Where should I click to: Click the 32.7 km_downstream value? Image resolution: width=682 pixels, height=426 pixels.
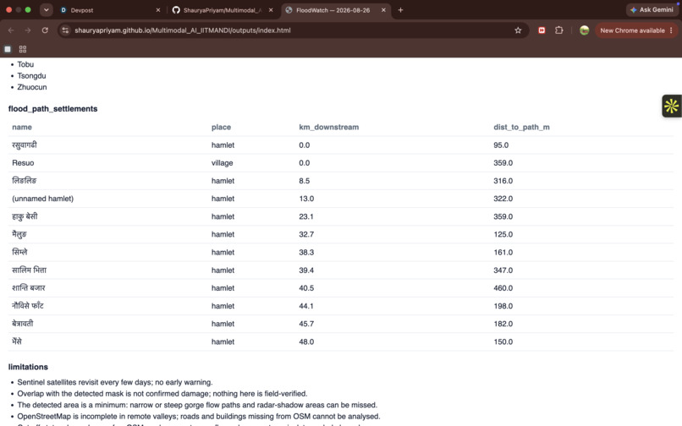(306, 234)
